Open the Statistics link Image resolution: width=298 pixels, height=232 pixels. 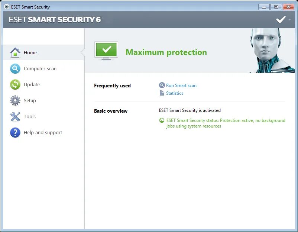coord(175,93)
